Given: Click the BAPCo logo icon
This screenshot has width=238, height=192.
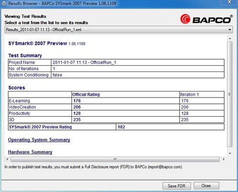Looking at the screenshot, I should (185, 19).
